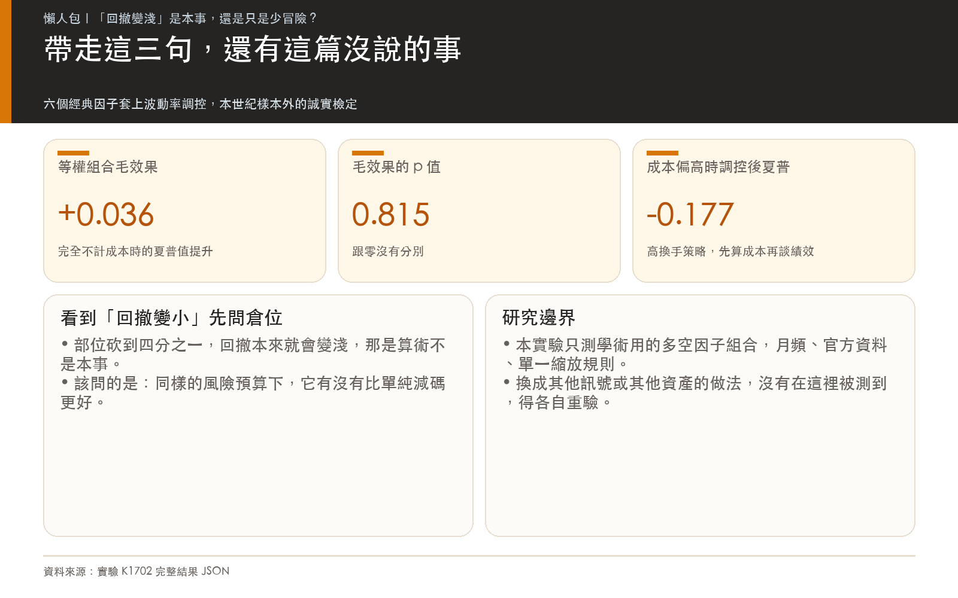
Task: Click the heading 研究邊界
Action: [539, 318]
